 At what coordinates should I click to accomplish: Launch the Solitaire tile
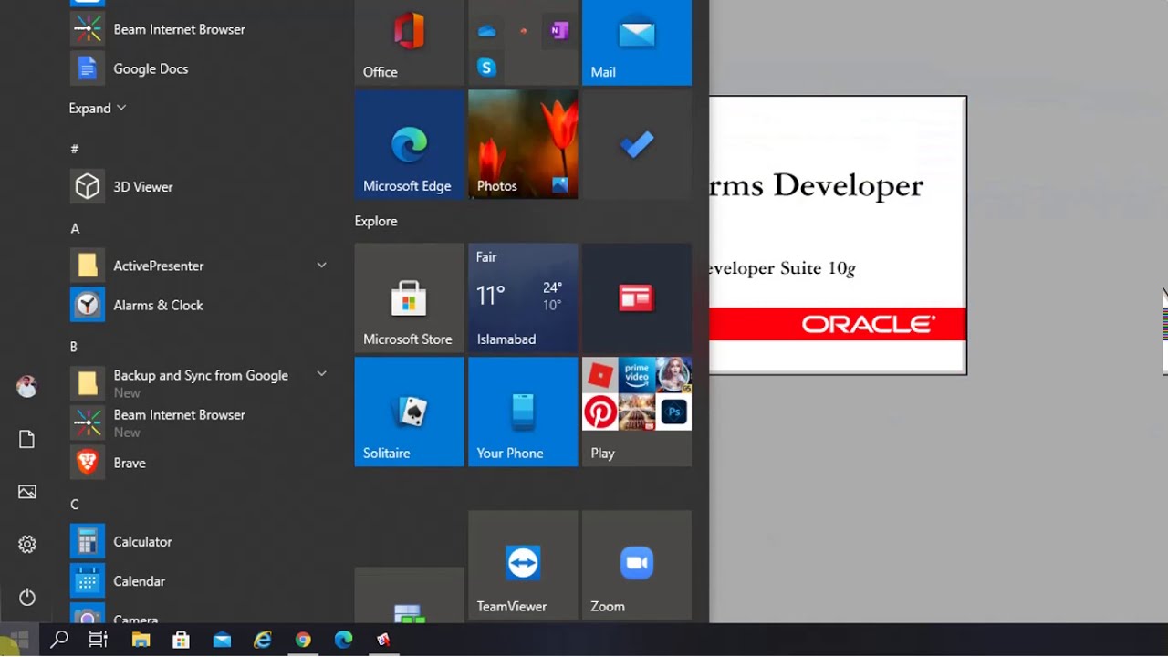(x=409, y=412)
